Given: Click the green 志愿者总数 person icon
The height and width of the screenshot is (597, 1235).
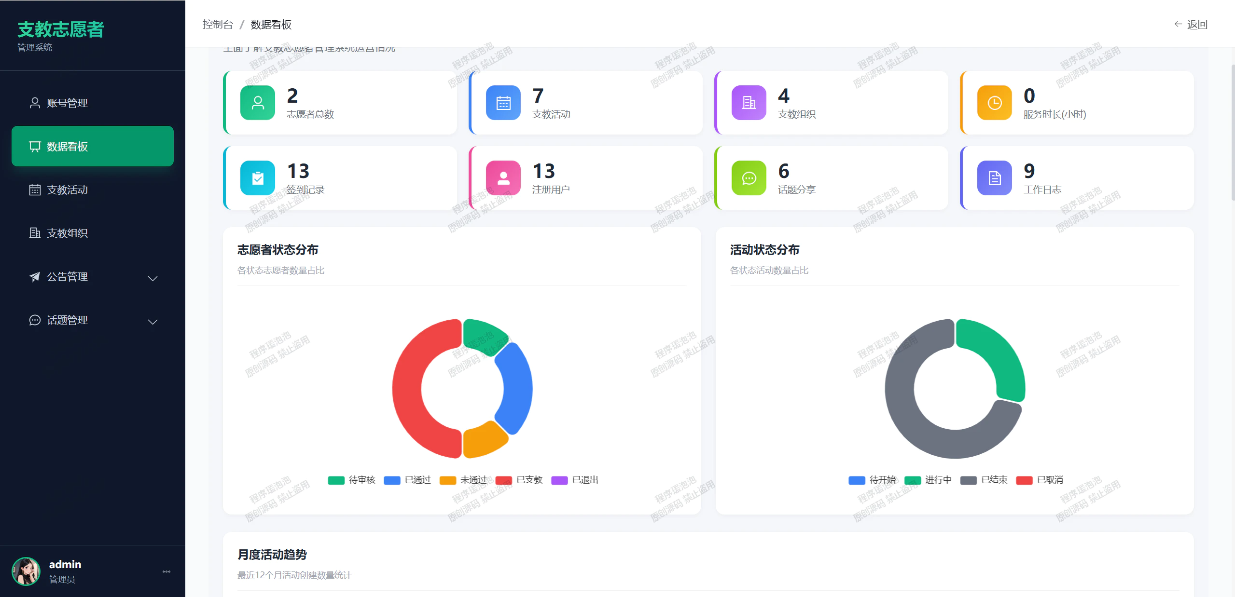Looking at the screenshot, I should [258, 103].
